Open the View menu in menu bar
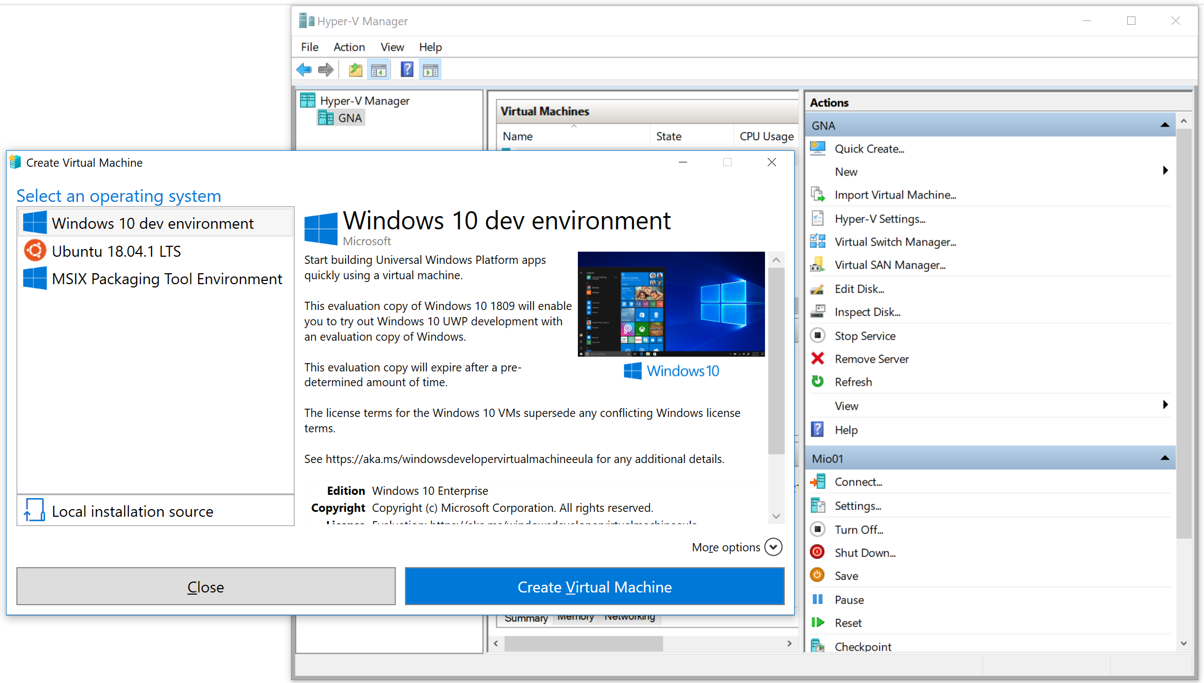The width and height of the screenshot is (1204, 683). pyautogui.click(x=392, y=47)
